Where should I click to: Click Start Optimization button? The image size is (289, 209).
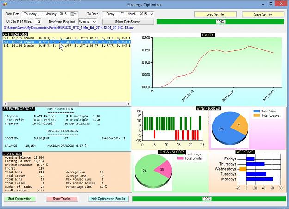tap(20, 199)
